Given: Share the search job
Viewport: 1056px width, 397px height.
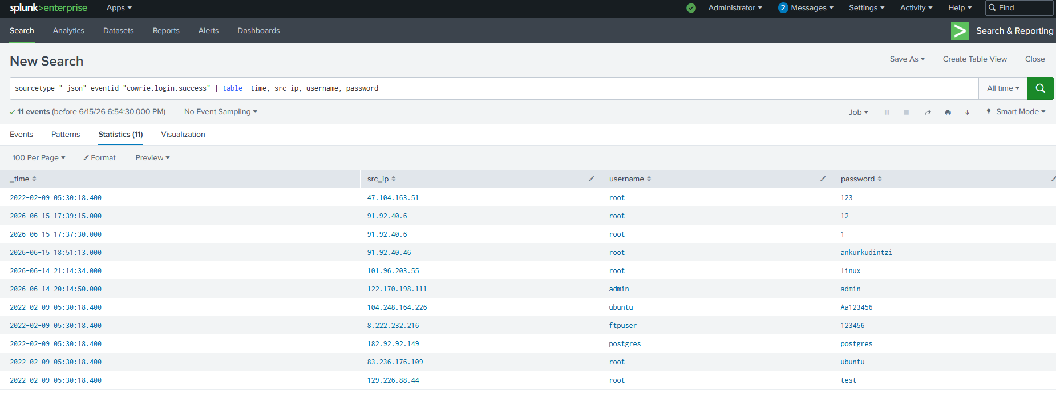Looking at the screenshot, I should pyautogui.click(x=928, y=112).
